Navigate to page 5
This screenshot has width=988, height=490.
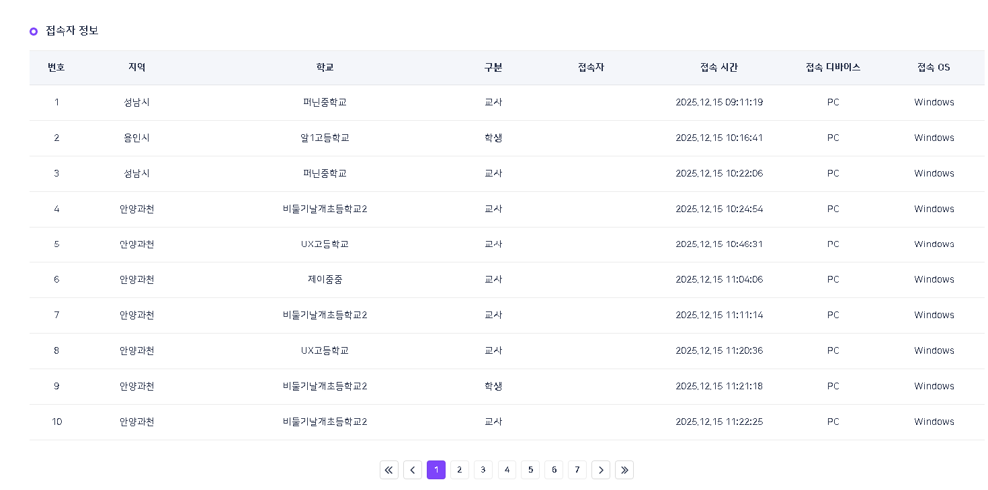[530, 470]
